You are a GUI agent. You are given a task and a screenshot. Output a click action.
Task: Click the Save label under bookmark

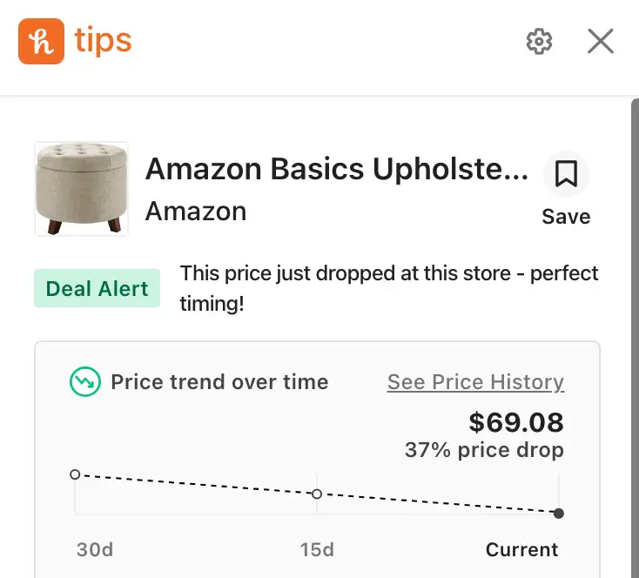click(x=566, y=217)
